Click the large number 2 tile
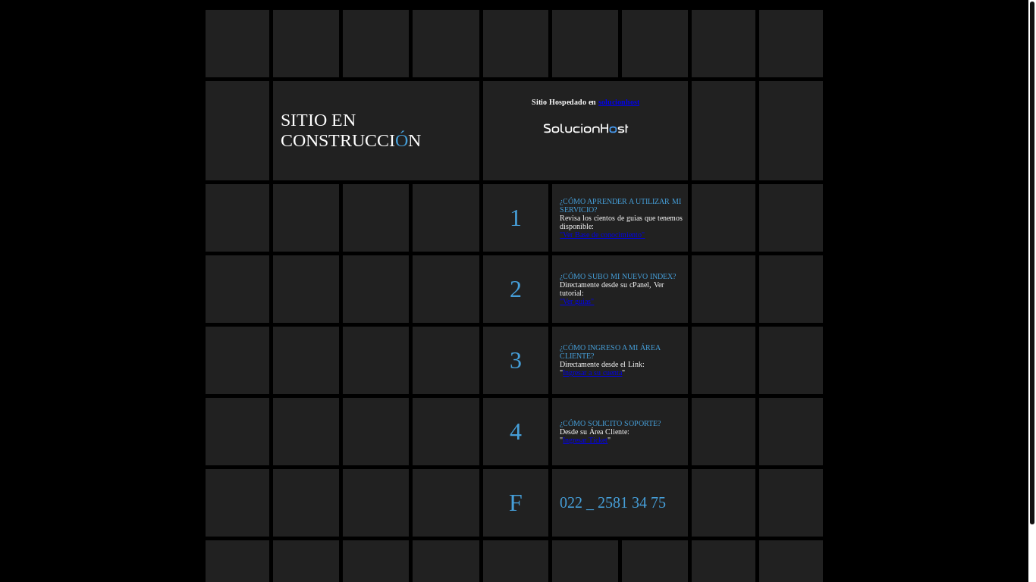The width and height of the screenshot is (1036, 582). (516, 289)
